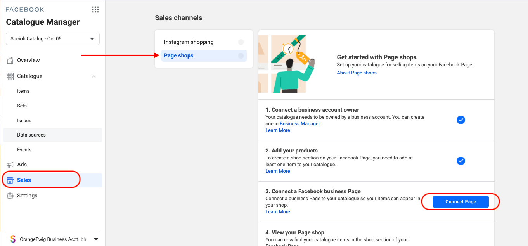The image size is (528, 246).
Task: Click the Sales storefront icon
Action: (10, 180)
